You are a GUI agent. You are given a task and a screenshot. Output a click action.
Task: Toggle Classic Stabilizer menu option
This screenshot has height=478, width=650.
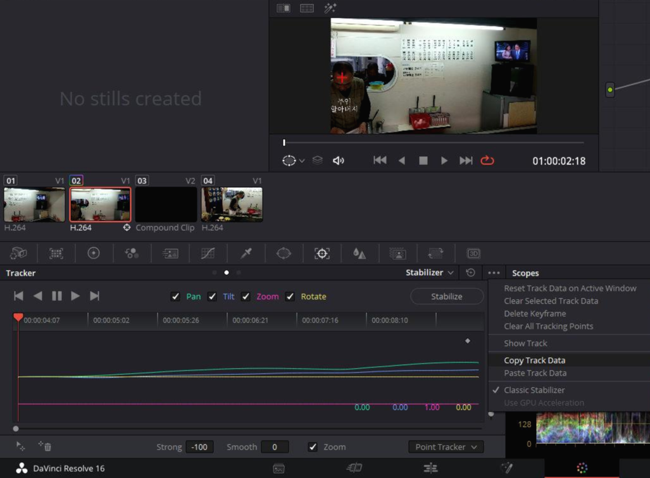[534, 390]
